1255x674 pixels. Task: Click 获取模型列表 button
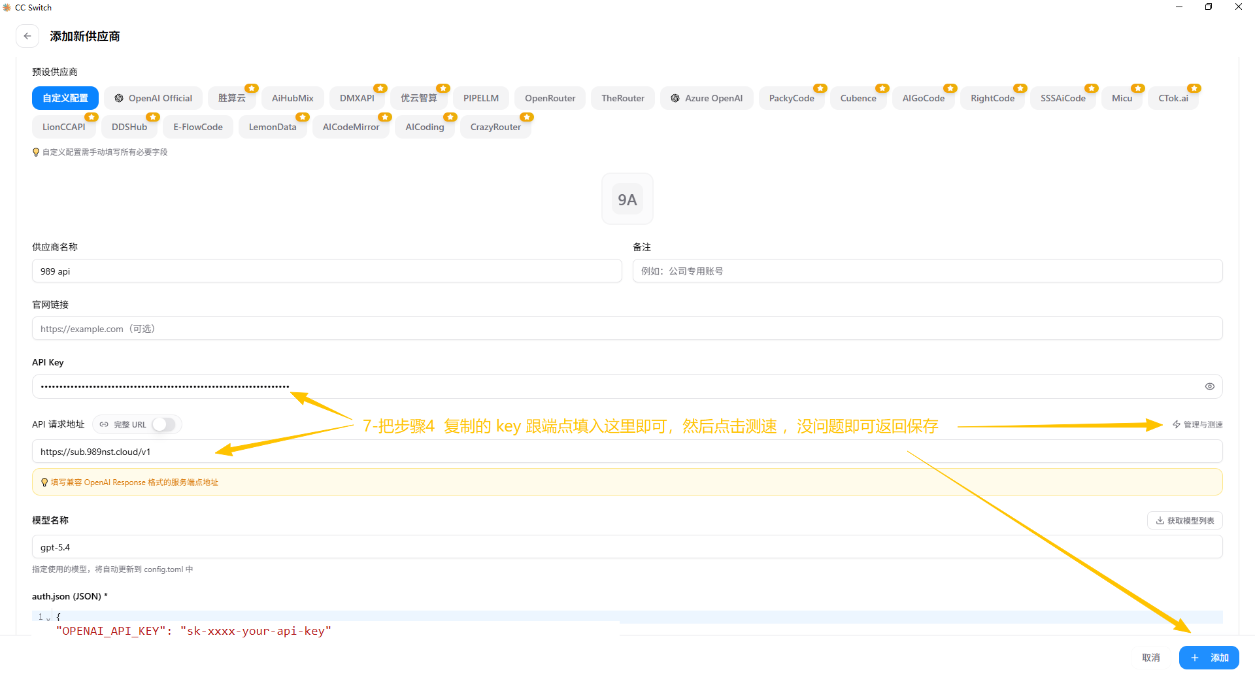pyautogui.click(x=1184, y=520)
